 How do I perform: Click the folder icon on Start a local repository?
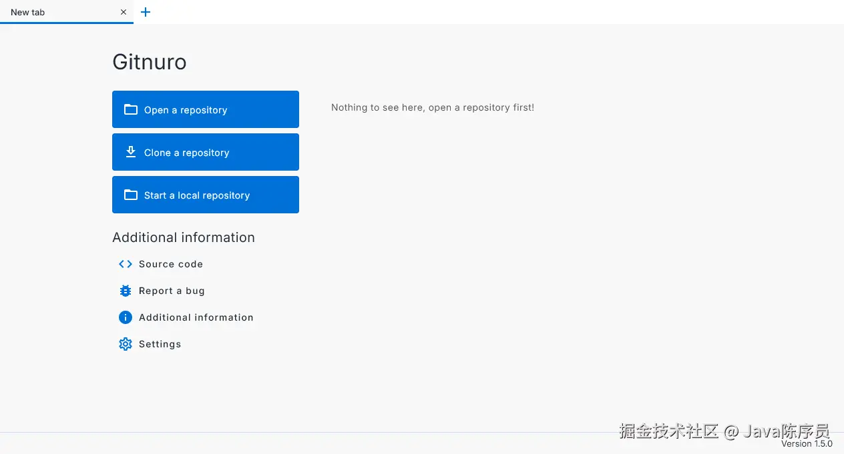pos(131,195)
